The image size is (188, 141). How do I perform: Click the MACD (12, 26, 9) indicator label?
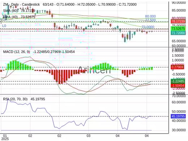click(x=16, y=52)
